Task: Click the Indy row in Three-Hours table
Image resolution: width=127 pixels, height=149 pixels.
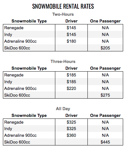Action: [63, 82]
